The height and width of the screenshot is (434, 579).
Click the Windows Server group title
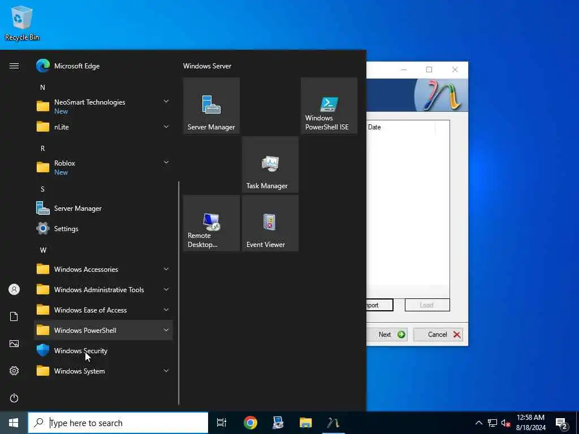207,66
